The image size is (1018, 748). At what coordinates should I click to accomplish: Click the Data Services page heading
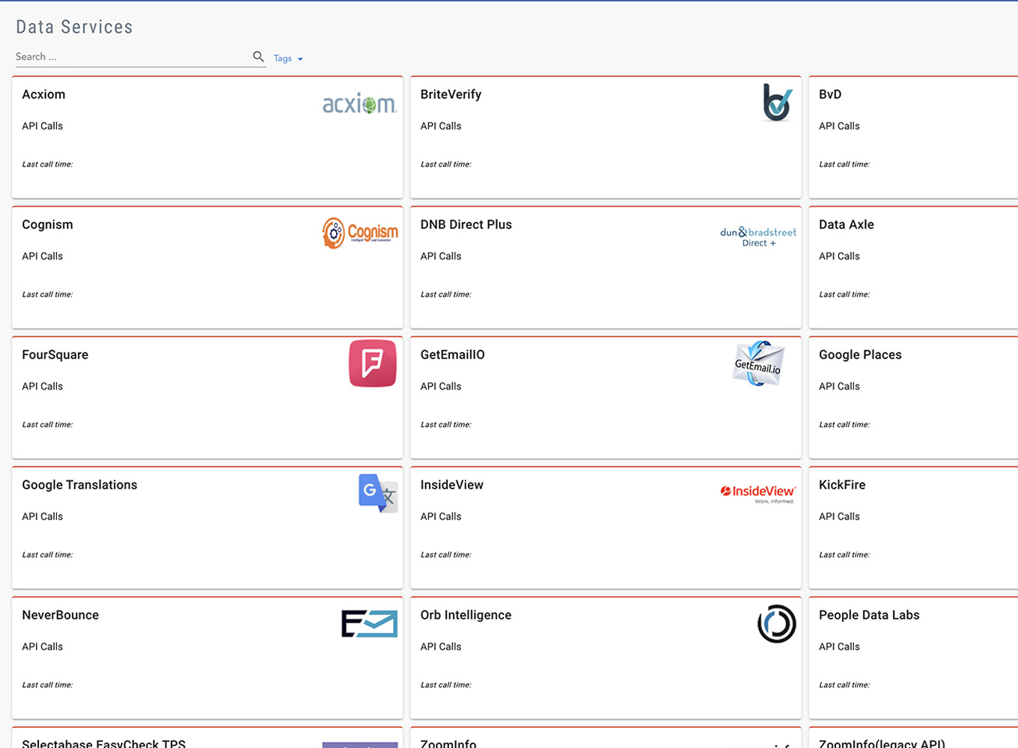click(x=74, y=27)
